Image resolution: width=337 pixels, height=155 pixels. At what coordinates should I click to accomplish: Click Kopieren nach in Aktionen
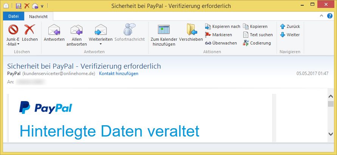[x=223, y=26]
